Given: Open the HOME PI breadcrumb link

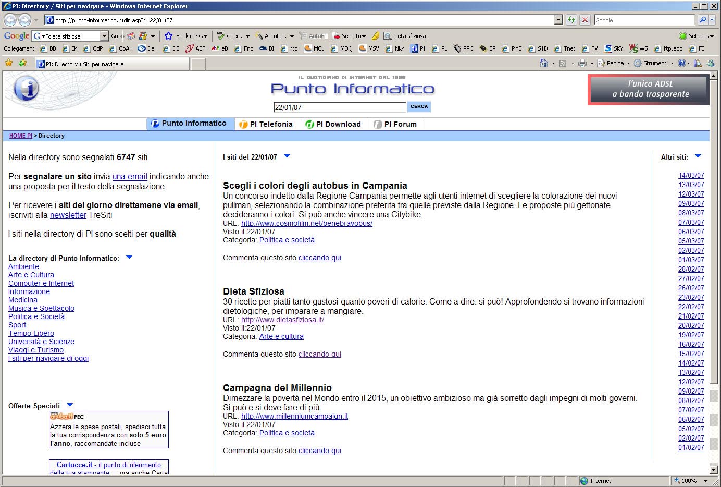Looking at the screenshot, I should [x=21, y=136].
